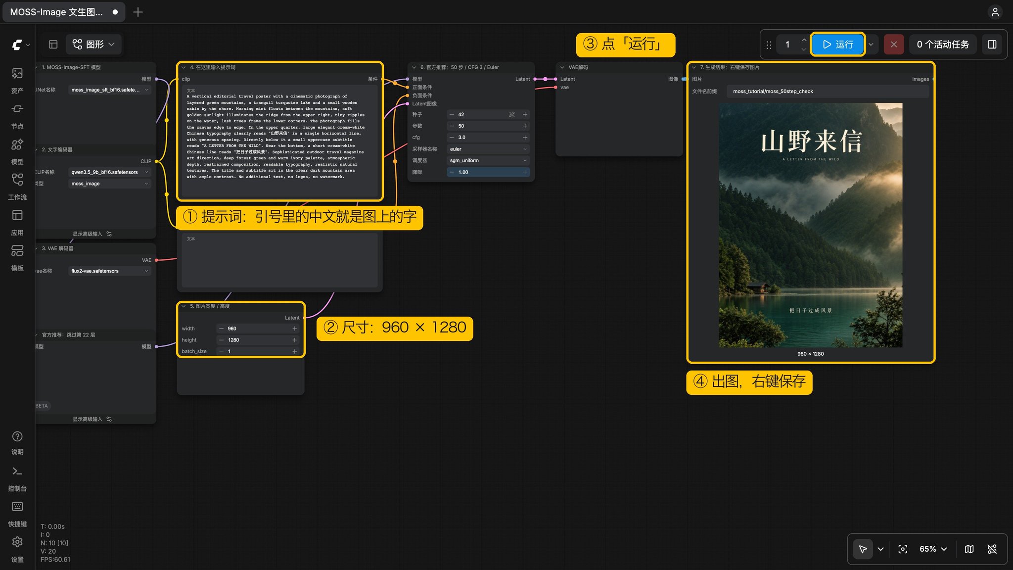Toggle seed control icon next to 42

[x=511, y=114]
